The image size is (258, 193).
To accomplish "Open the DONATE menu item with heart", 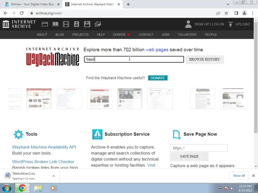I will (x=122, y=35).
